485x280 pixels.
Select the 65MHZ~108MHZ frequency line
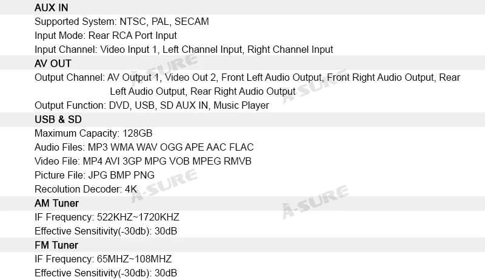pyautogui.click(x=103, y=259)
